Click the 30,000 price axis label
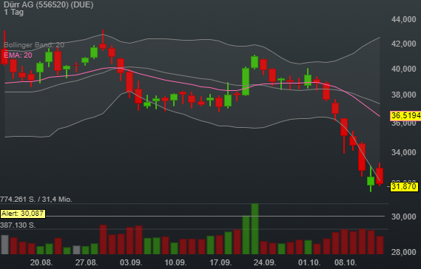This screenshot has width=421, height=269. [x=403, y=217]
